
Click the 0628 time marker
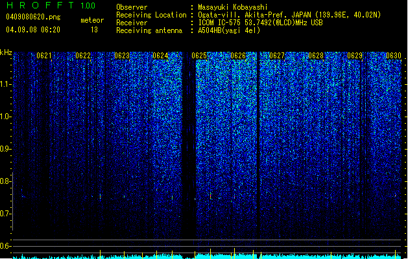tap(316, 56)
